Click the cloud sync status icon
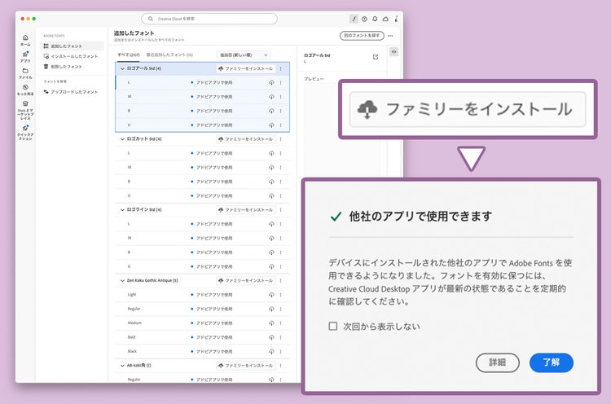Viewport: 611px width, 404px height. 385,19
